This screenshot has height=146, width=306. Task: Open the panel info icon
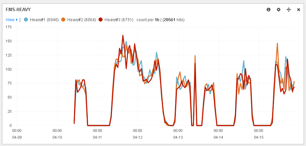tap(268, 10)
